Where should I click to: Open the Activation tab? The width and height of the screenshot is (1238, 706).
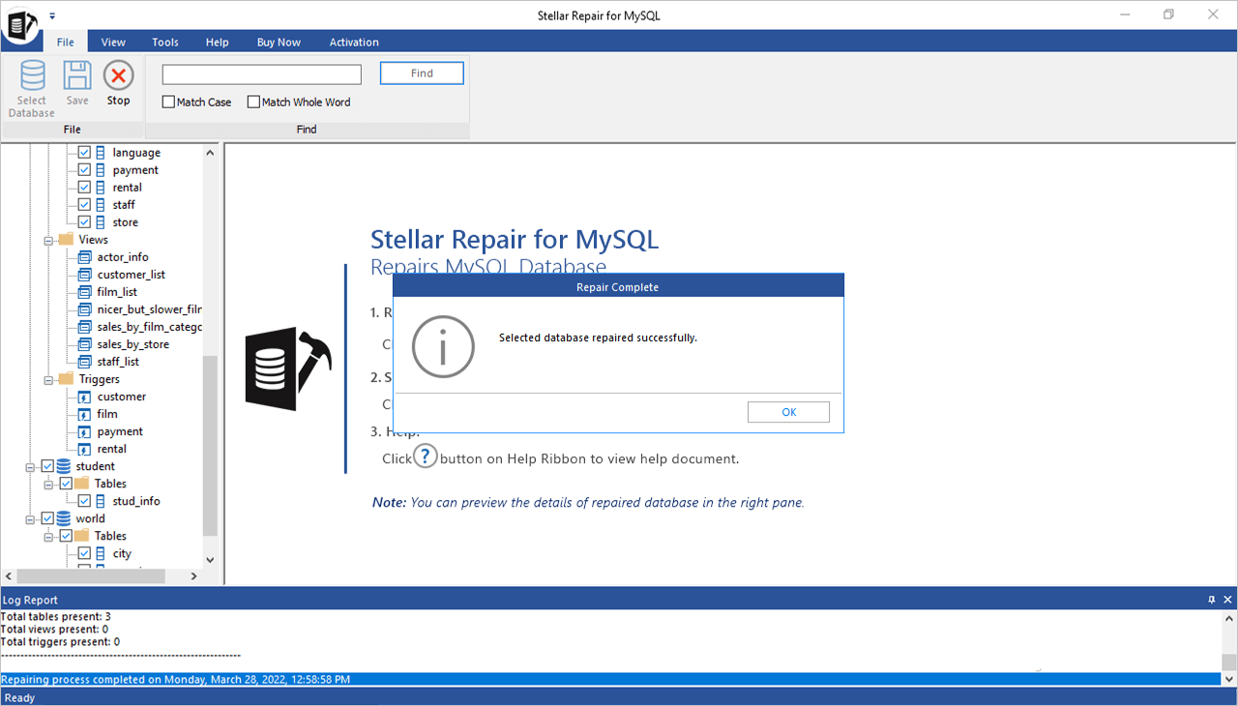[354, 42]
